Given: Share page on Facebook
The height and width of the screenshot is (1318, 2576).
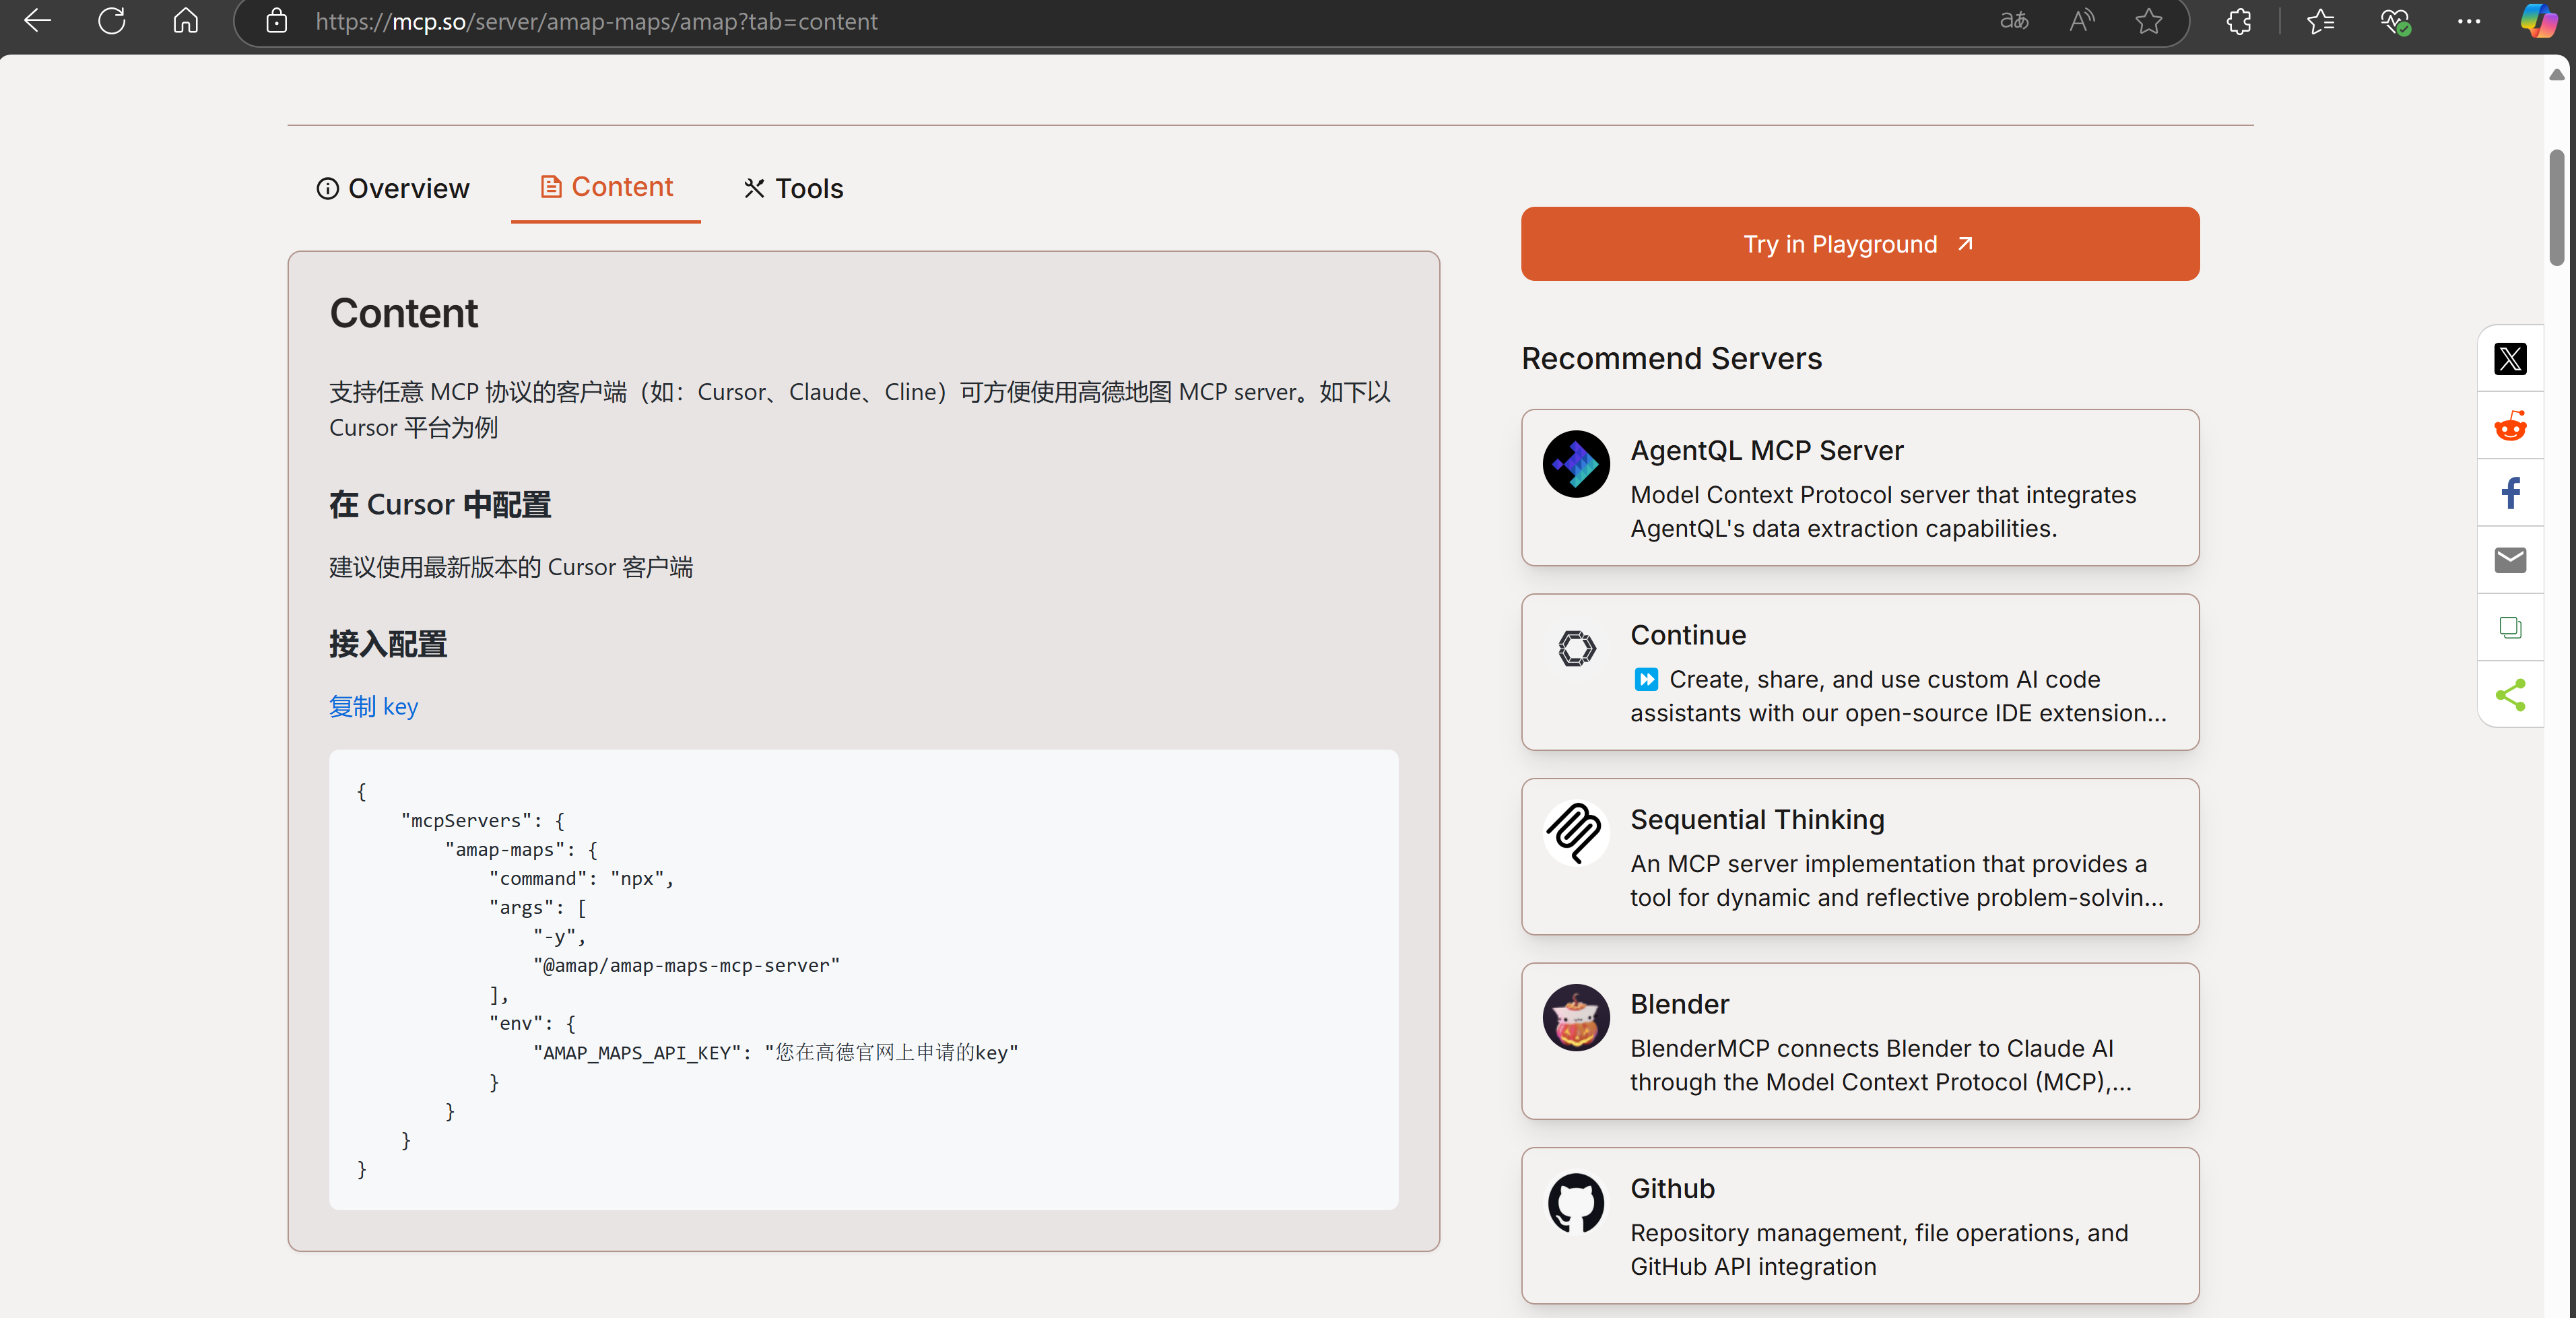Looking at the screenshot, I should pos(2510,493).
